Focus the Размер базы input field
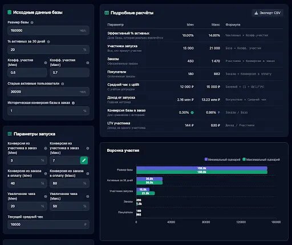This screenshot has height=245, width=292. (x=48, y=31)
